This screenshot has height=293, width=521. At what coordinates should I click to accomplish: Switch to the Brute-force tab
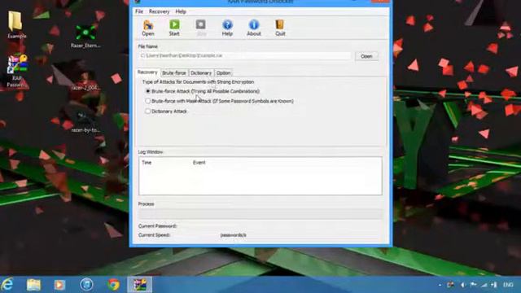tap(174, 73)
